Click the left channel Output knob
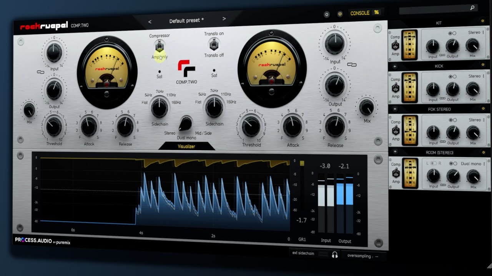The width and height of the screenshot is (492, 276). [x=54, y=90]
